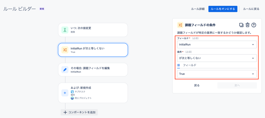The height and width of the screenshot is (118, 265).
Task: Select the InitialRun が次と等しくない condition card
Action: pyautogui.click(x=93, y=50)
